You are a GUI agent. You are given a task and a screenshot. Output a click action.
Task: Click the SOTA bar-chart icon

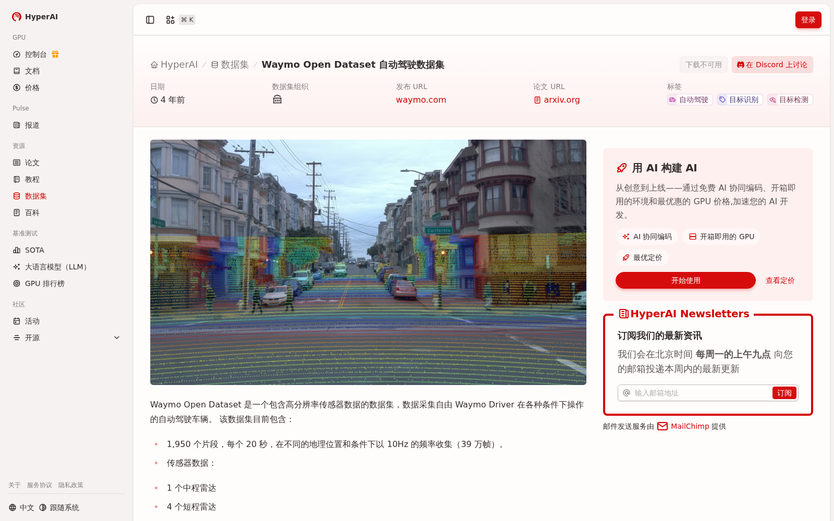pyautogui.click(x=17, y=250)
